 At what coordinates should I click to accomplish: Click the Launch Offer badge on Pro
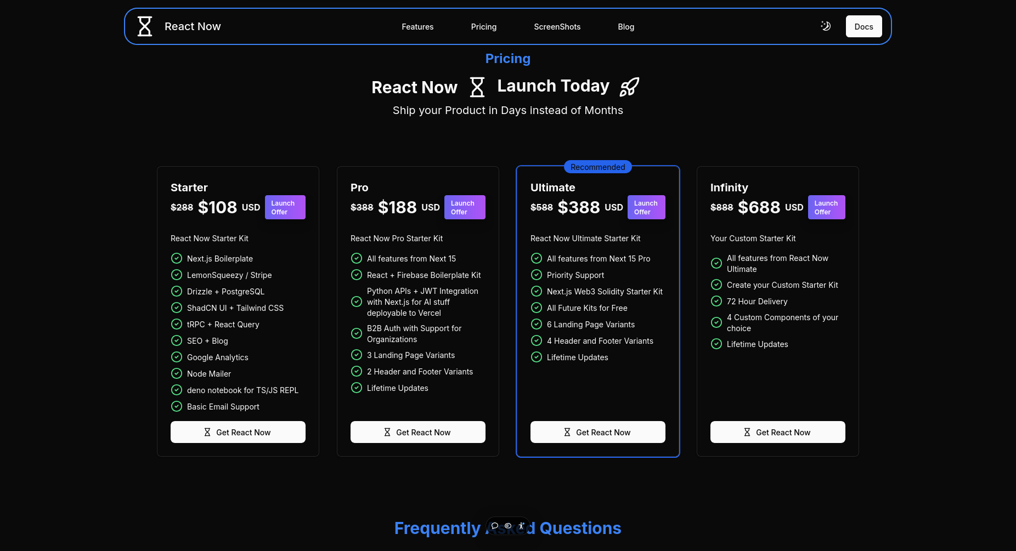465,207
